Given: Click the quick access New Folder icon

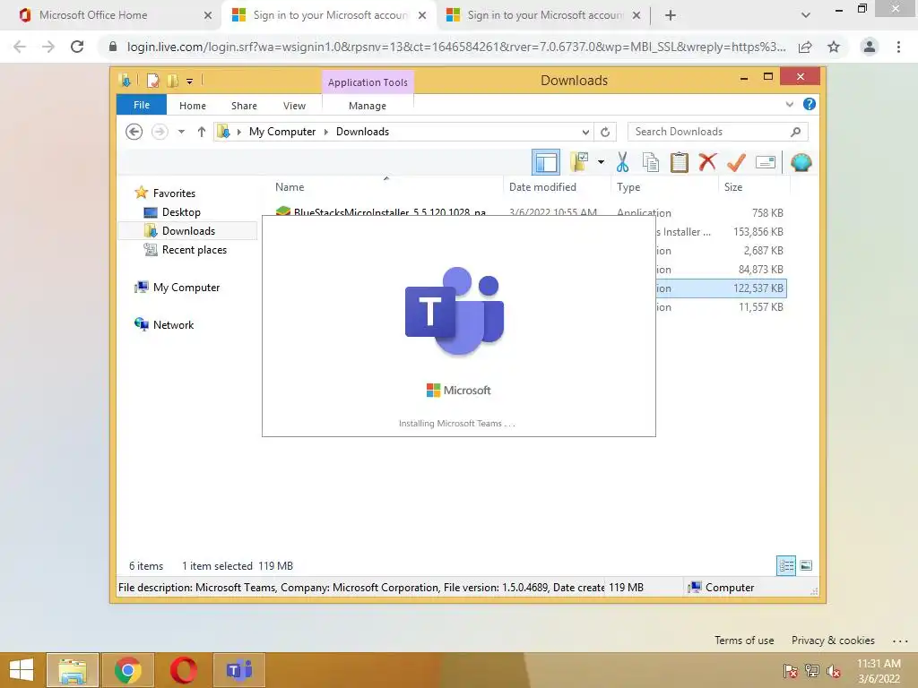Looking at the screenshot, I should pyautogui.click(x=173, y=81).
